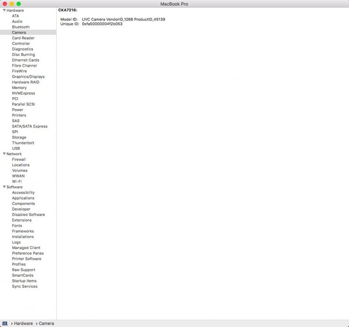Select Managed Client entry
The height and width of the screenshot is (327, 349).
click(26, 248)
